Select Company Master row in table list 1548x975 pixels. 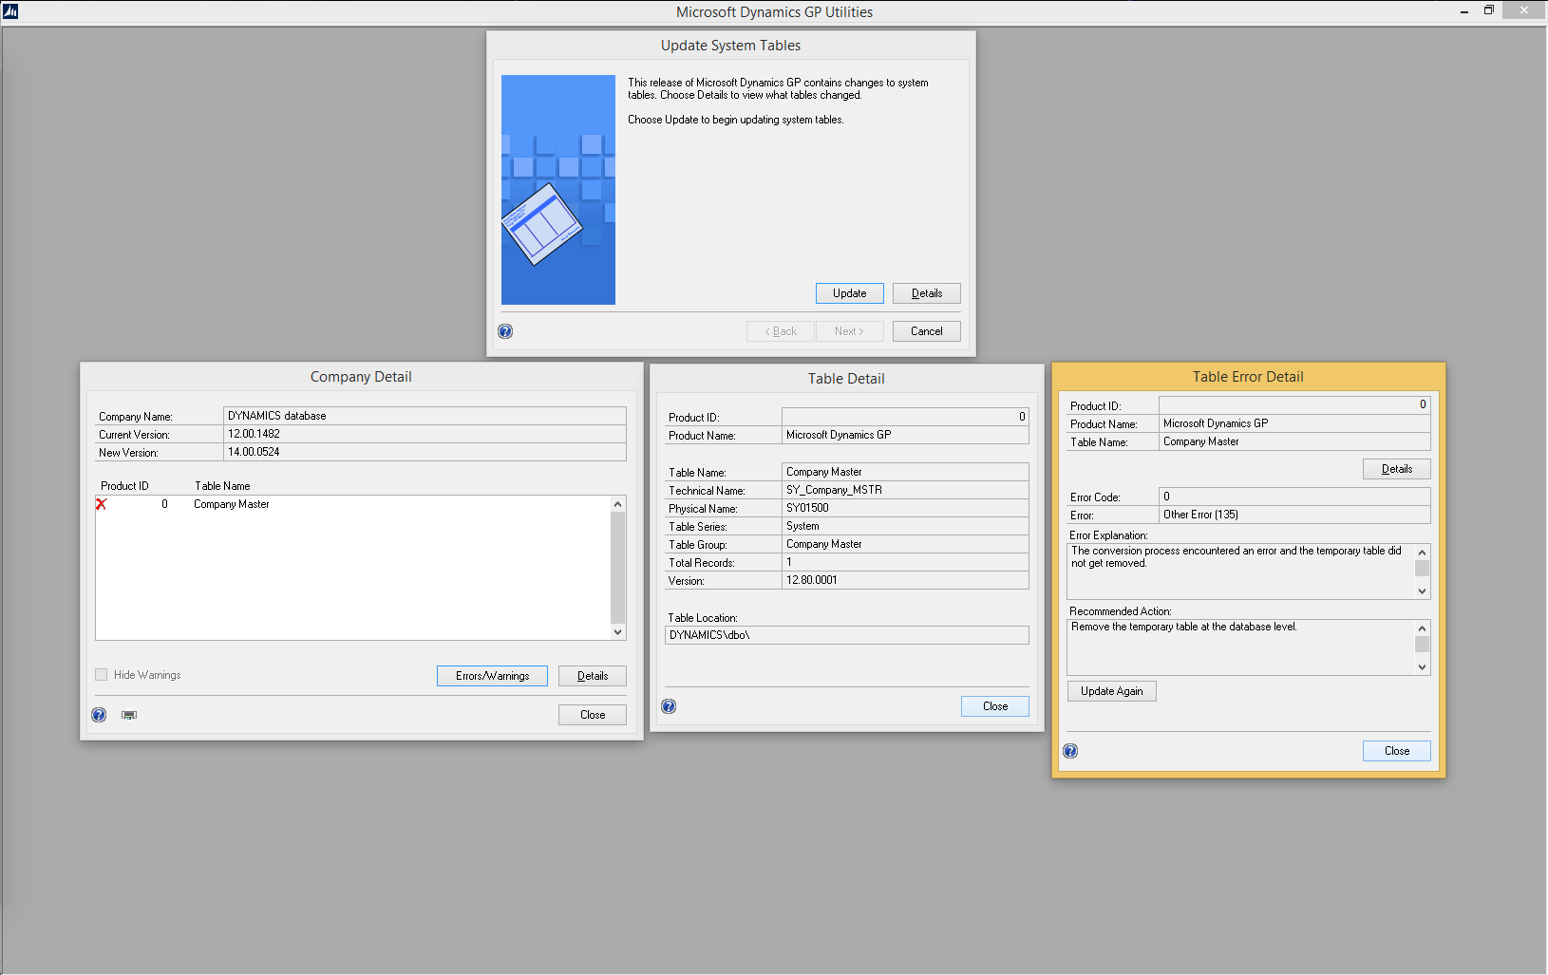coord(232,504)
